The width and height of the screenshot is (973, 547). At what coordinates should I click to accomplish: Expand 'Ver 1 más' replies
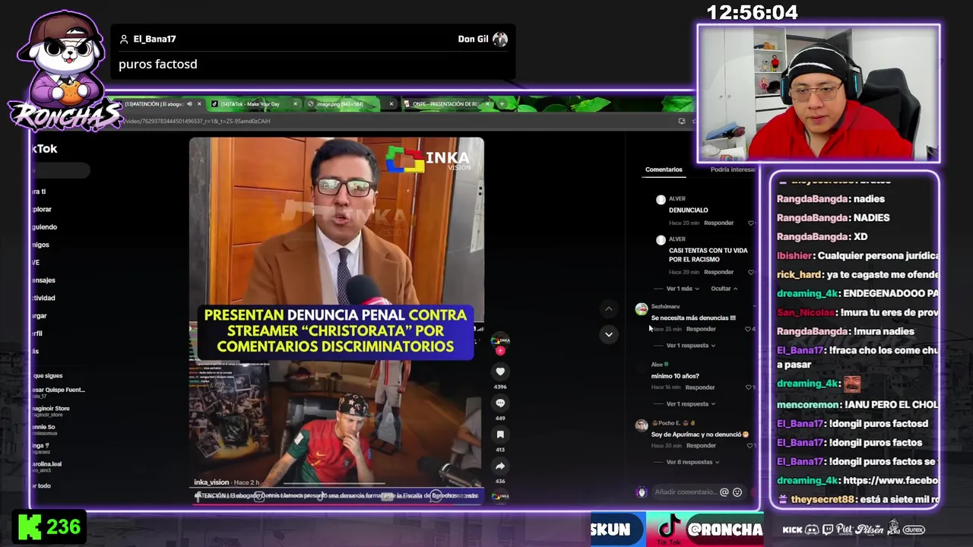point(683,289)
